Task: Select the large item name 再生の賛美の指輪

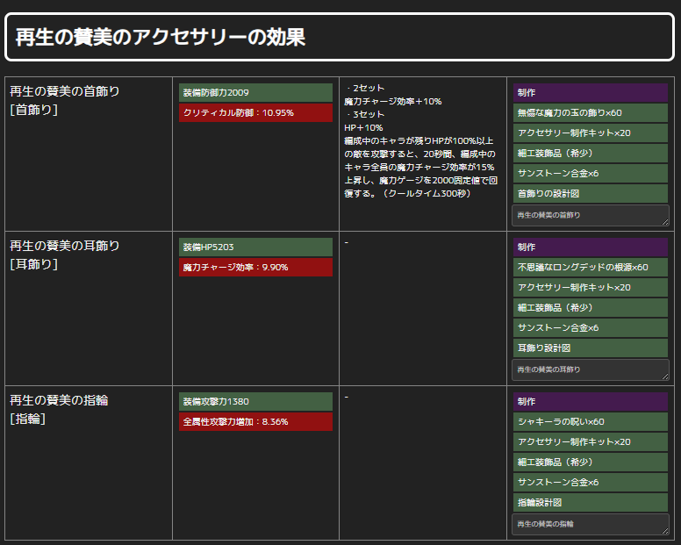Action: click(x=59, y=400)
